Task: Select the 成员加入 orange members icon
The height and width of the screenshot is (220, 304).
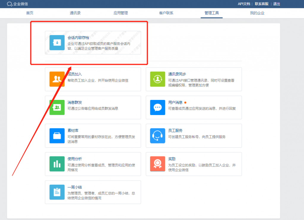Action: [x=57, y=79]
